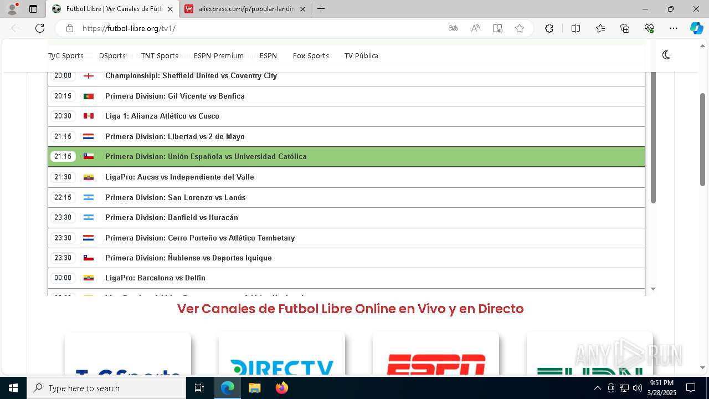Open File Explorer from taskbar

tap(254, 388)
